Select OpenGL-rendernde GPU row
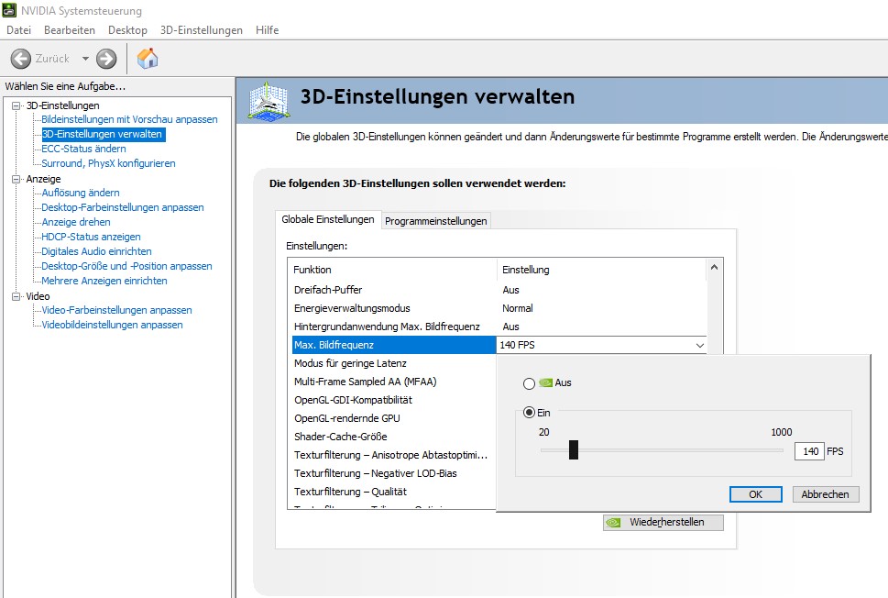This screenshot has width=888, height=598. (x=393, y=418)
